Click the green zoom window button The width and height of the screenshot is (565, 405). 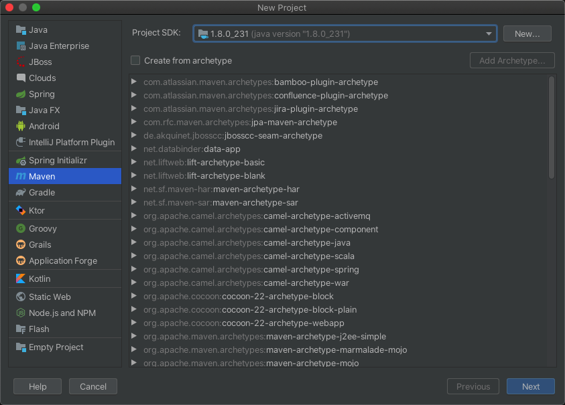point(36,7)
